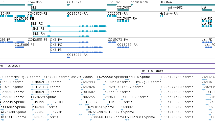This screenshot has height=121, width=215.
Task: Click the RE54316.5prime EST label
Action: click(138, 77)
